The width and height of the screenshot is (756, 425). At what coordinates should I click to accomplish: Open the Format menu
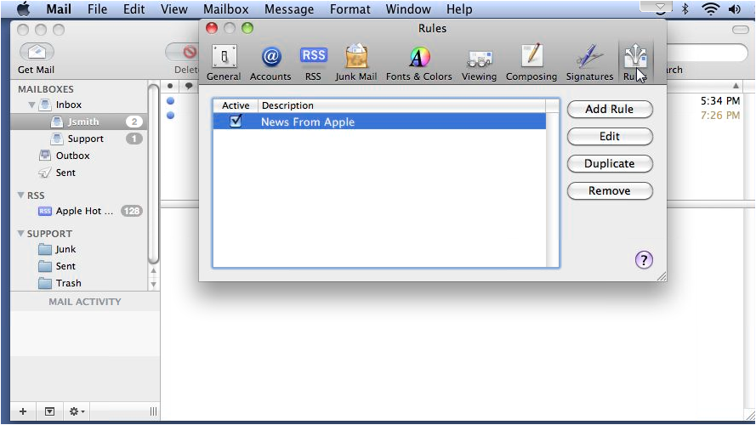coord(350,8)
